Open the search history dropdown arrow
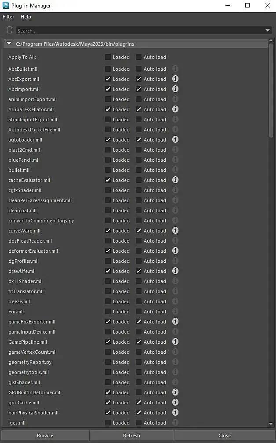Screen dimensions: 276x443 click(x=268, y=30)
